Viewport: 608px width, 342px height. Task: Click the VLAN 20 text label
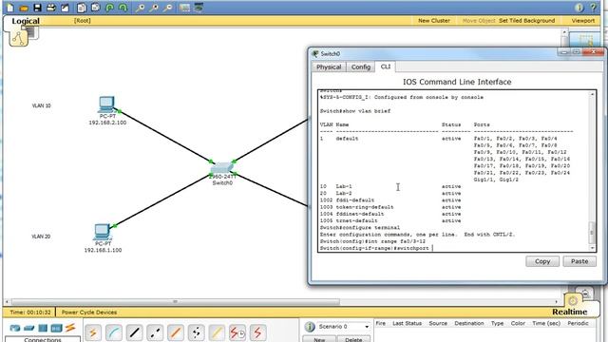coord(41,237)
